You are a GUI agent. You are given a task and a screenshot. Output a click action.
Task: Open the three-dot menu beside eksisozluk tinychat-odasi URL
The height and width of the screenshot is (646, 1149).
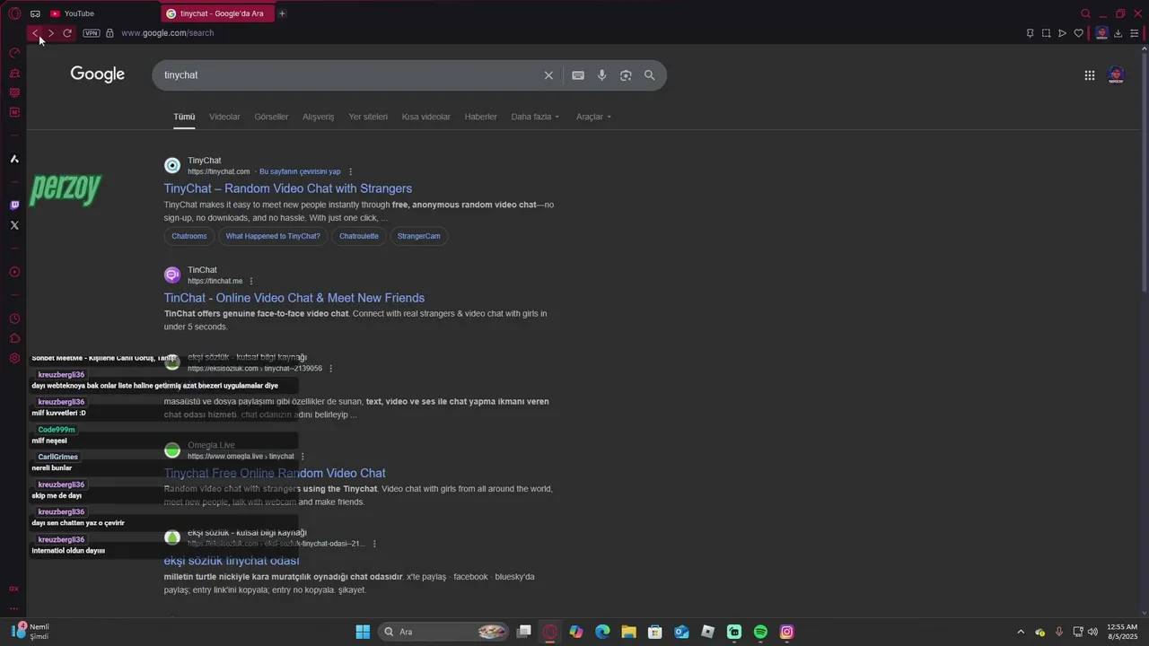[374, 544]
